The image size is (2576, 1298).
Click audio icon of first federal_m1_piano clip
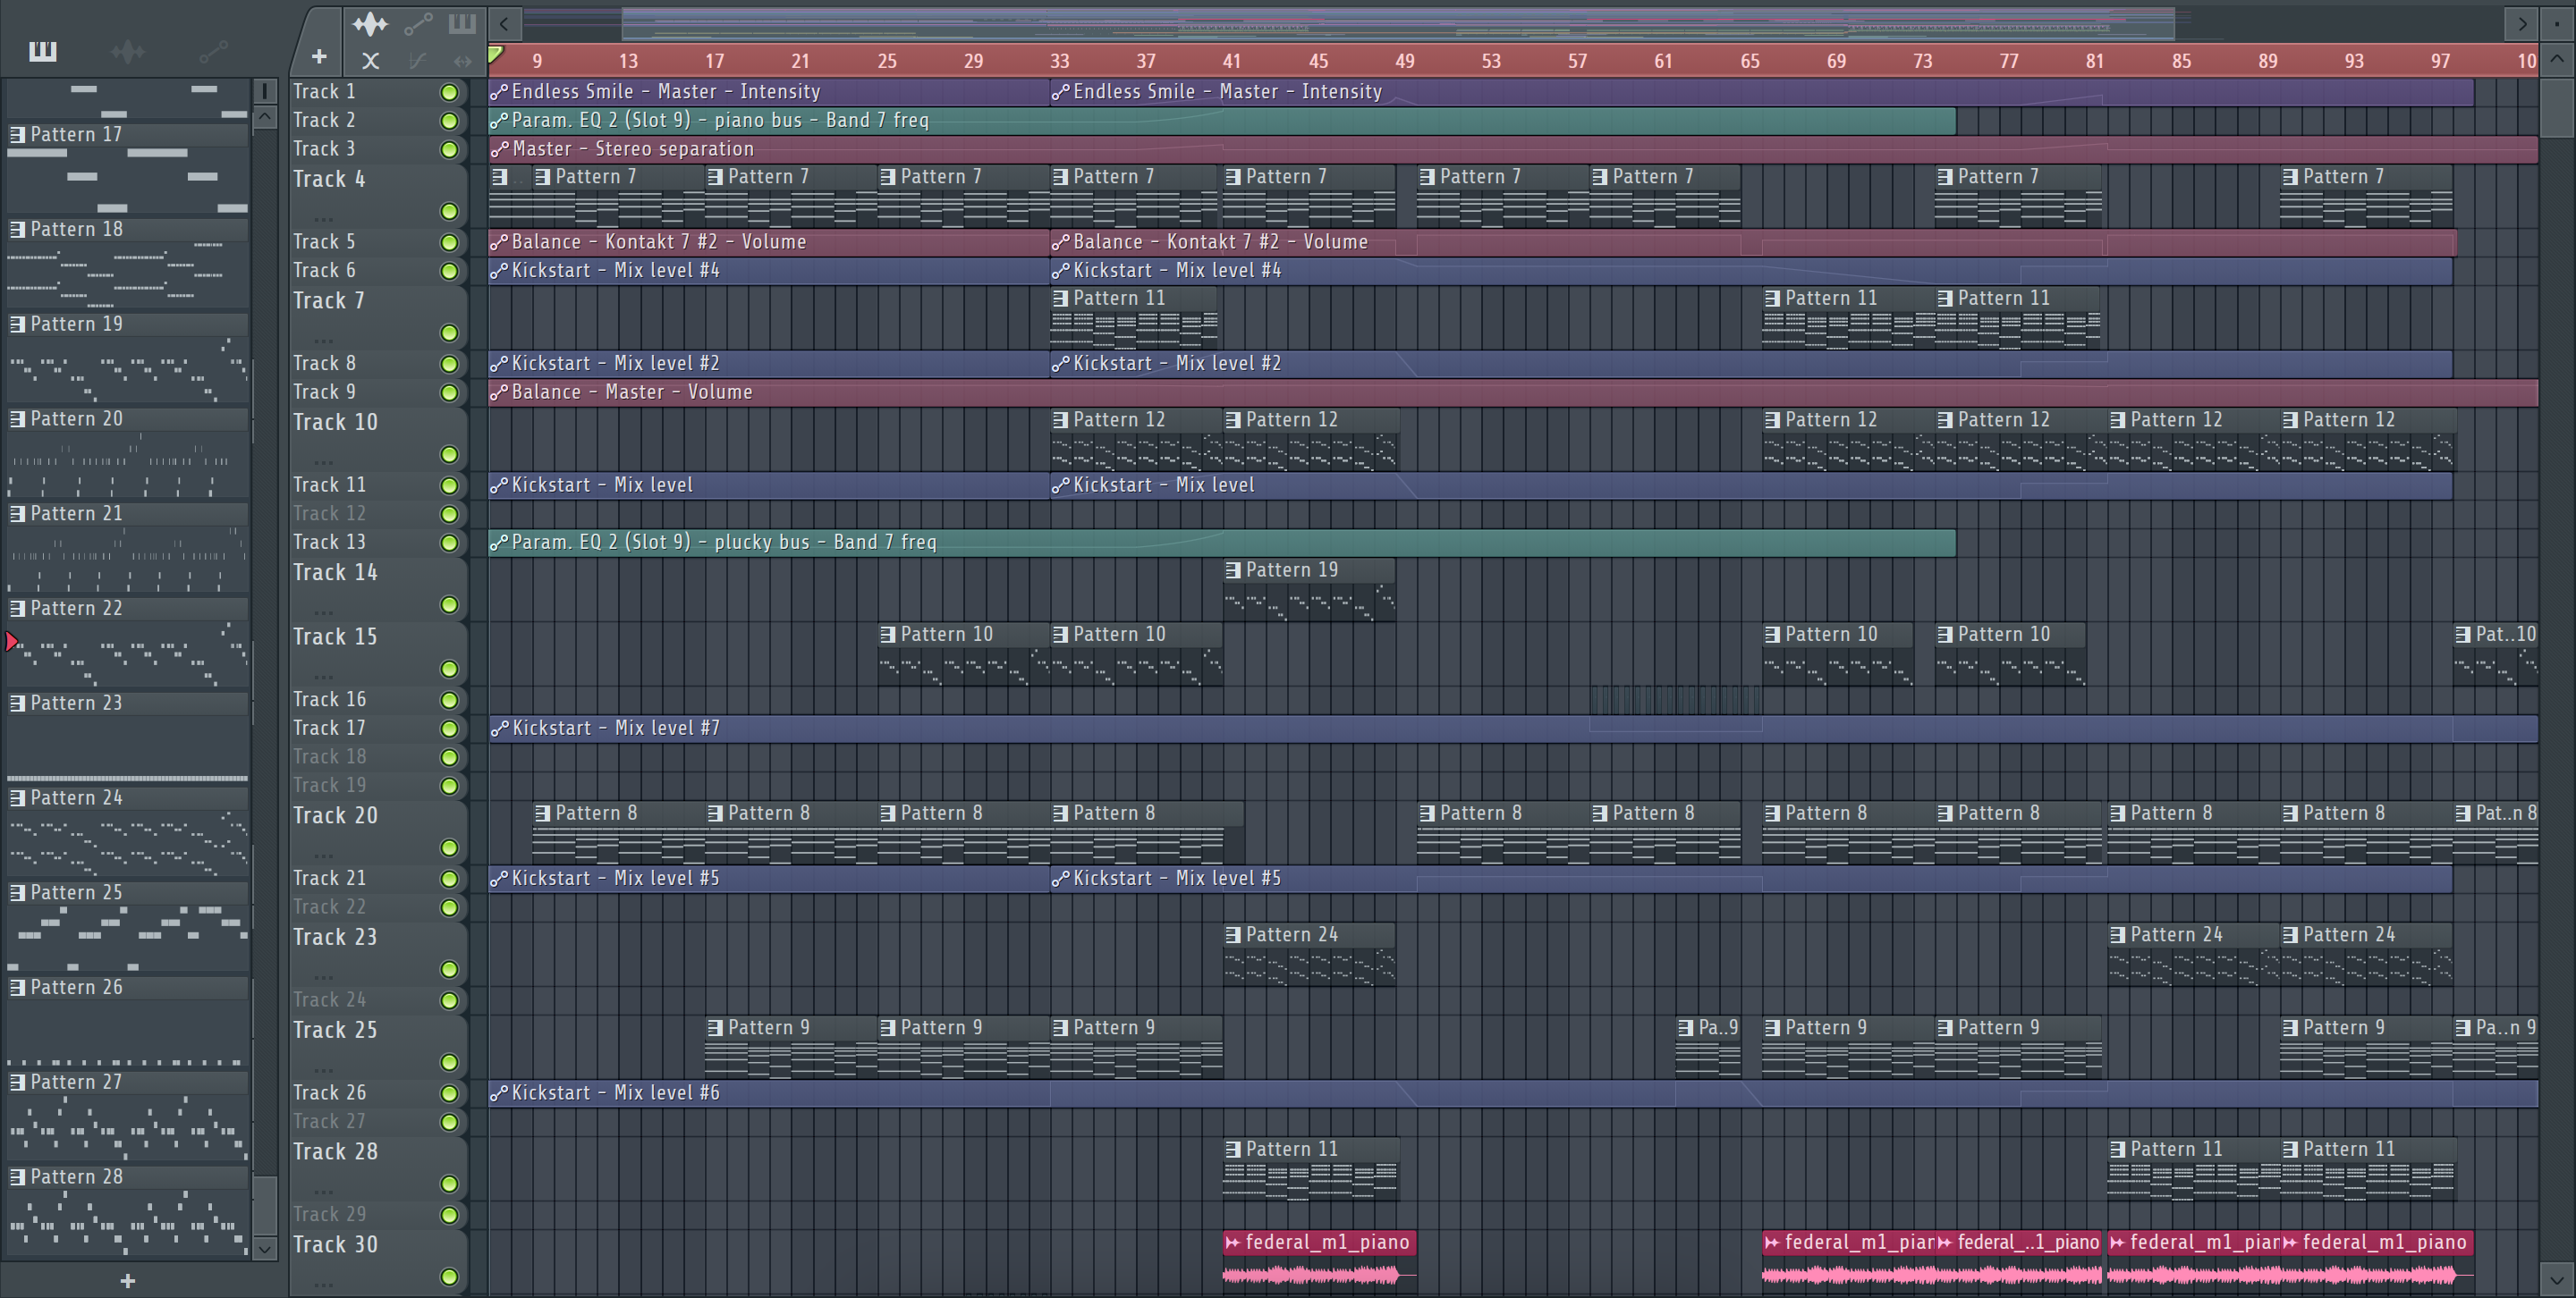[x=1233, y=1243]
